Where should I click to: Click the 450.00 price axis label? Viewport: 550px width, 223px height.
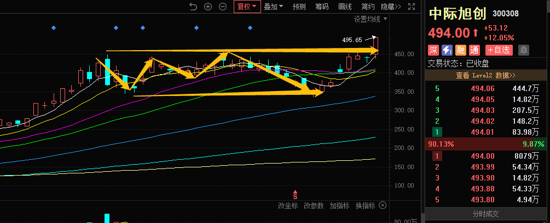coord(404,54)
